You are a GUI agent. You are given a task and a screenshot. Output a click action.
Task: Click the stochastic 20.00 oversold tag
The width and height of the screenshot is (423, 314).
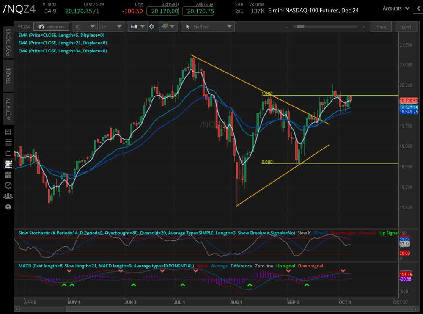click(404, 253)
